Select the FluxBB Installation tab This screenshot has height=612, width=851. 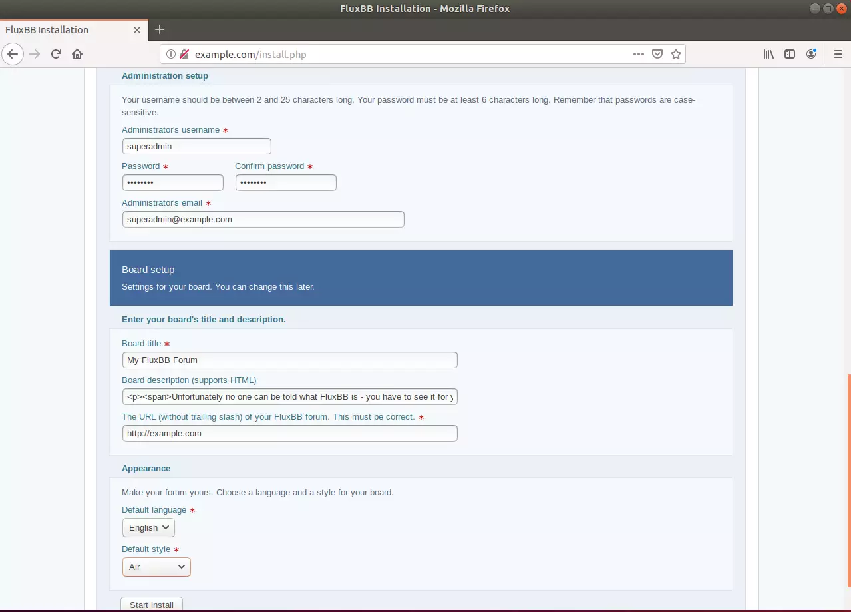tap(74, 30)
